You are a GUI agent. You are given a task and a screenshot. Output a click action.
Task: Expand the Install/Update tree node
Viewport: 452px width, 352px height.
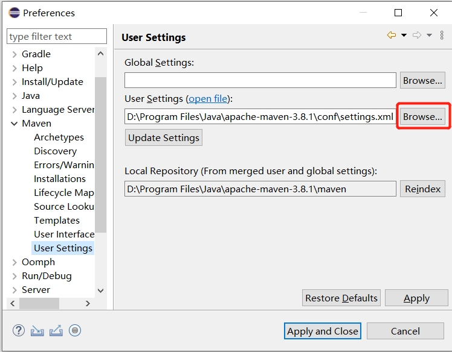(x=15, y=82)
